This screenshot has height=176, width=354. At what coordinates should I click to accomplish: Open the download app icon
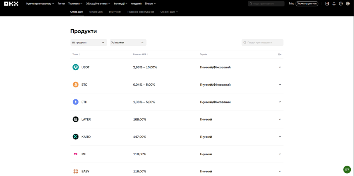tap(327, 4)
